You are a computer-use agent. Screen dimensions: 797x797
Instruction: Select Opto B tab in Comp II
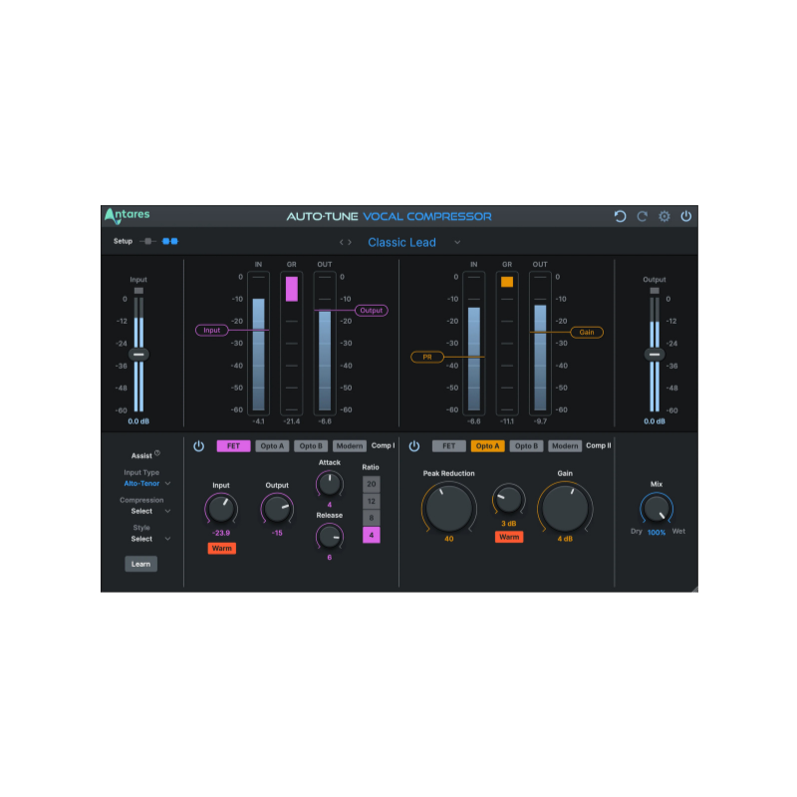pos(526,446)
